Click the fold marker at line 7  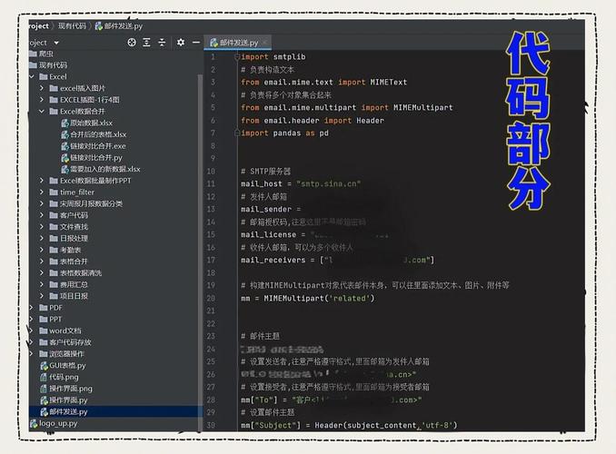(x=237, y=133)
